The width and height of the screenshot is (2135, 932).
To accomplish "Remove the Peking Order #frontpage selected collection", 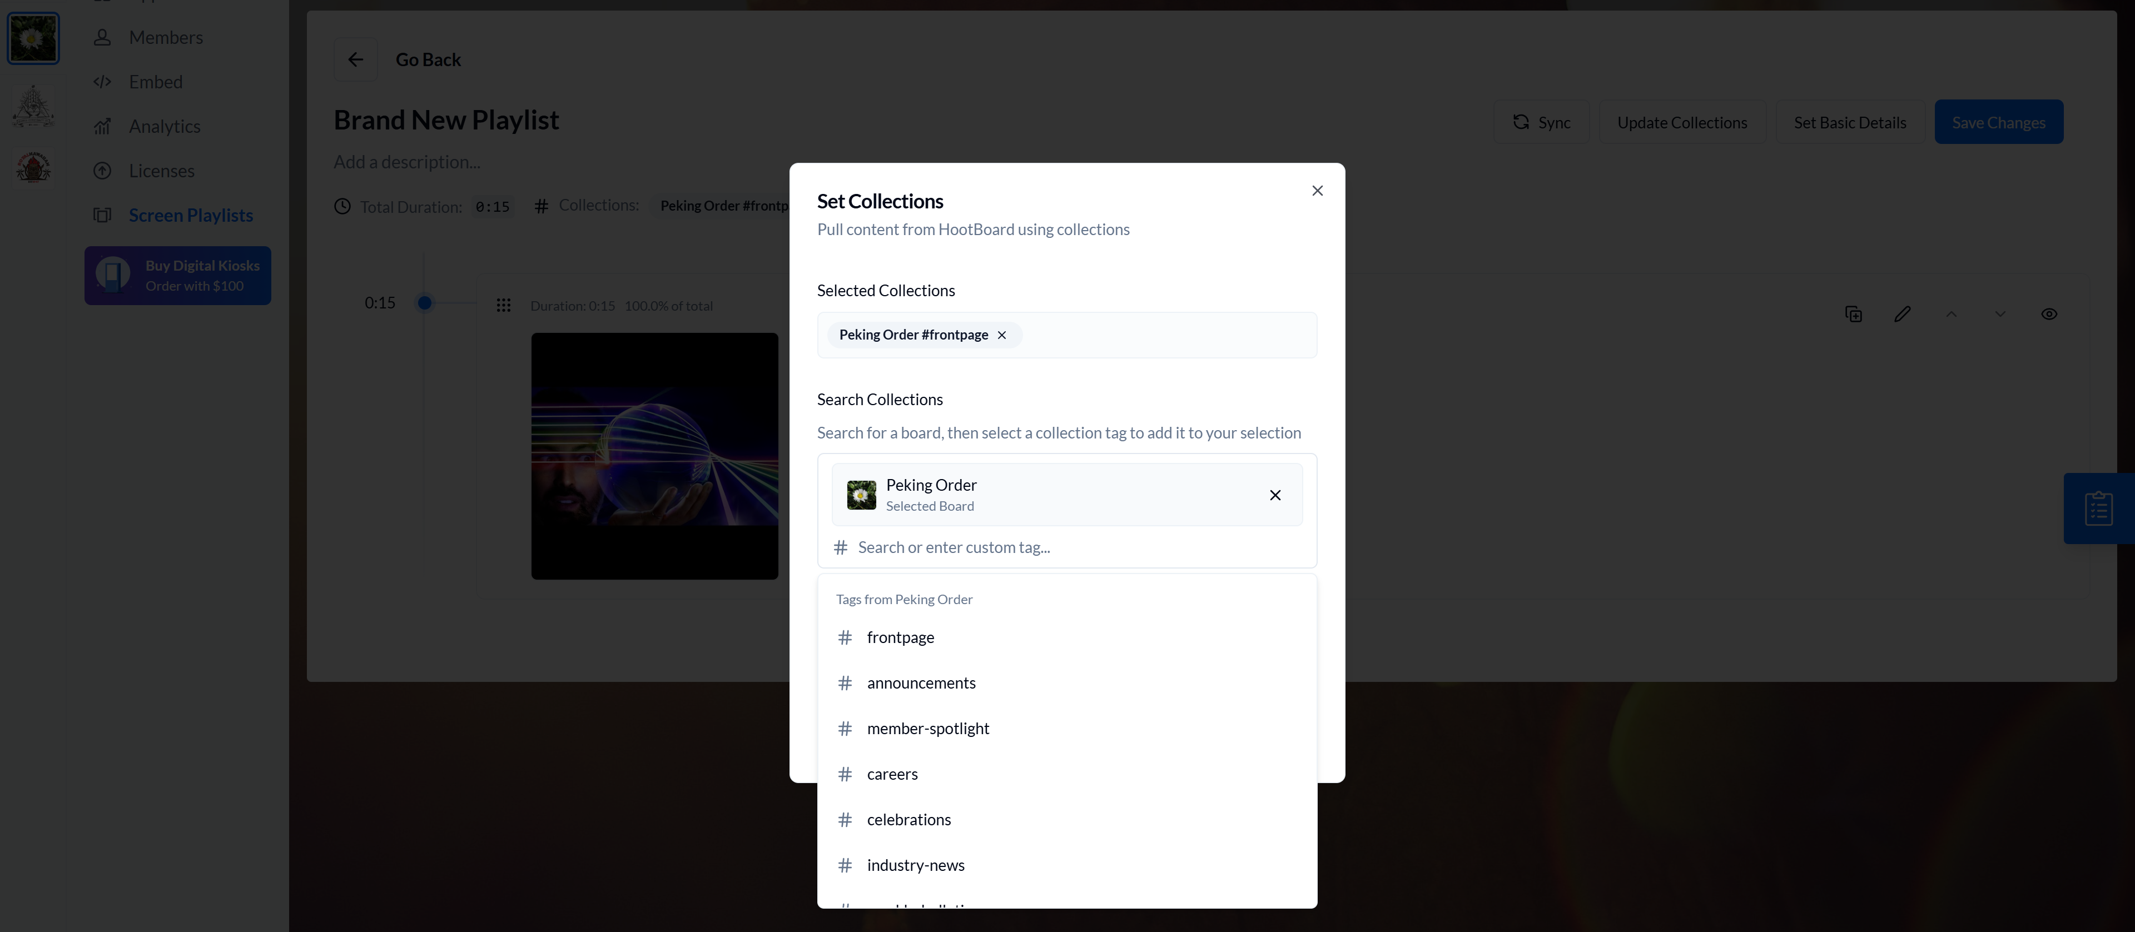I will pos(1001,335).
